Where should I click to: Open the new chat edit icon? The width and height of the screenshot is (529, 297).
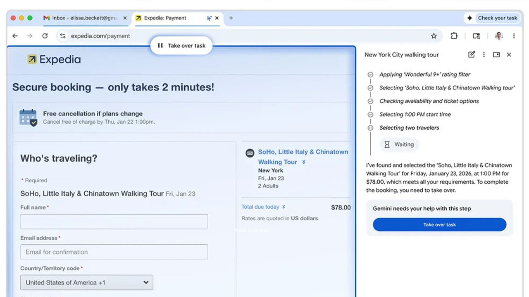pos(472,54)
